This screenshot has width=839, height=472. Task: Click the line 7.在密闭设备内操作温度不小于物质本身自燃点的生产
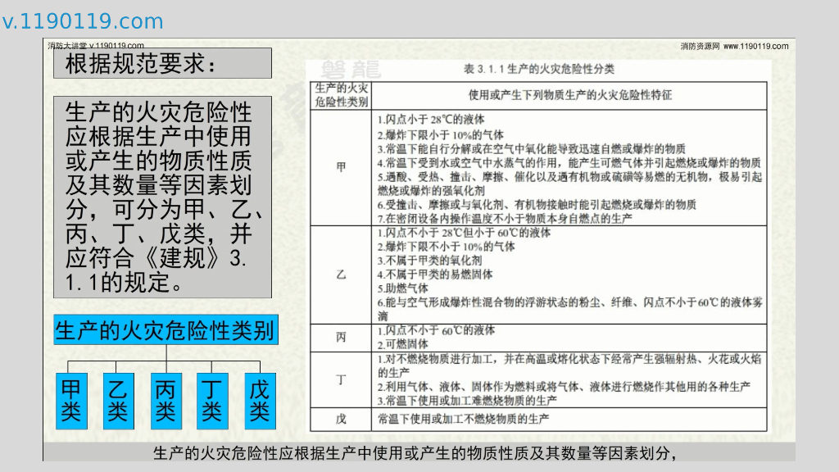coord(505,218)
